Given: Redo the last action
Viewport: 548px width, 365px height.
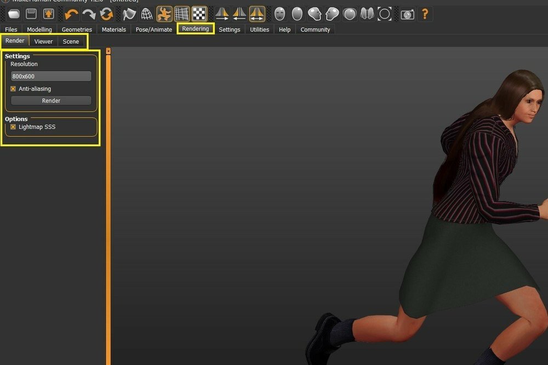Looking at the screenshot, I should 89,14.
